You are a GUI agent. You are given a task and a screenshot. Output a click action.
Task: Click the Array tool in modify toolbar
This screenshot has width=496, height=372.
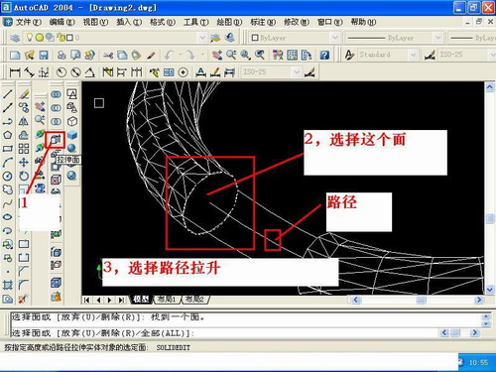point(24,149)
